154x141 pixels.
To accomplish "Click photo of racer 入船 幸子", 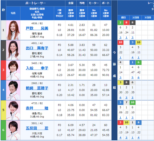I will tap(13, 70).
